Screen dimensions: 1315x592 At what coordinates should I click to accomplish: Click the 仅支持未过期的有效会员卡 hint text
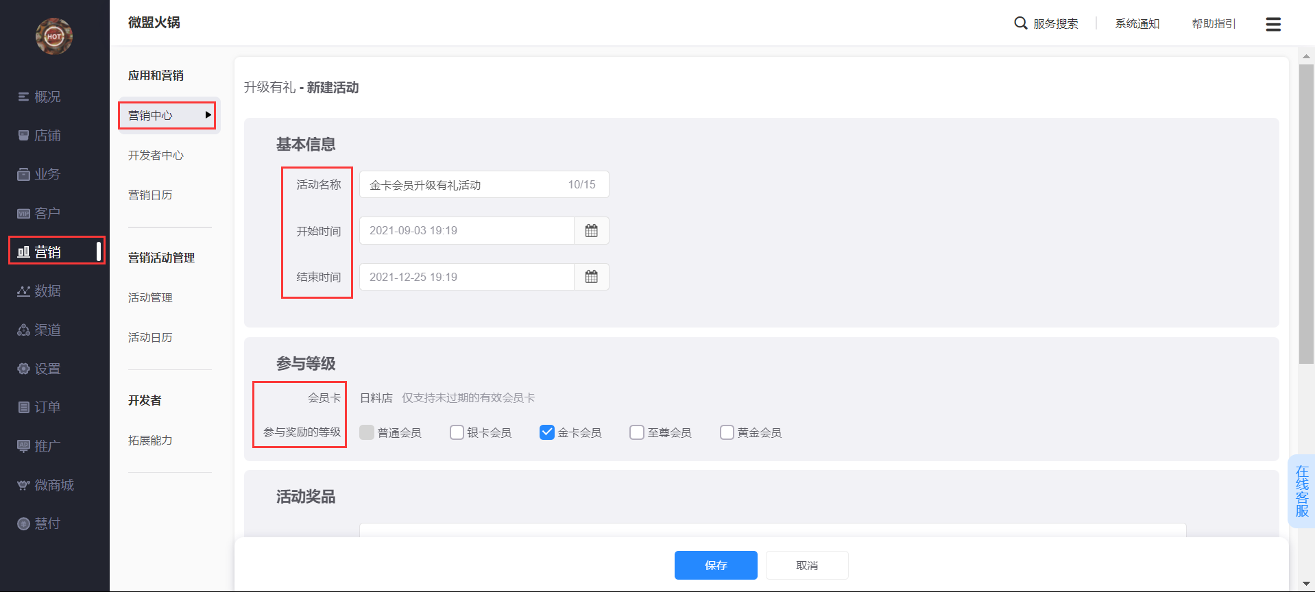click(x=468, y=398)
